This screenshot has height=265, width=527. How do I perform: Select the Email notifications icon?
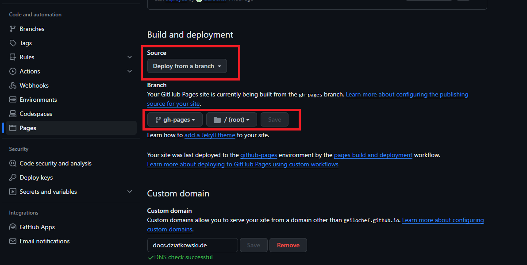click(x=12, y=241)
